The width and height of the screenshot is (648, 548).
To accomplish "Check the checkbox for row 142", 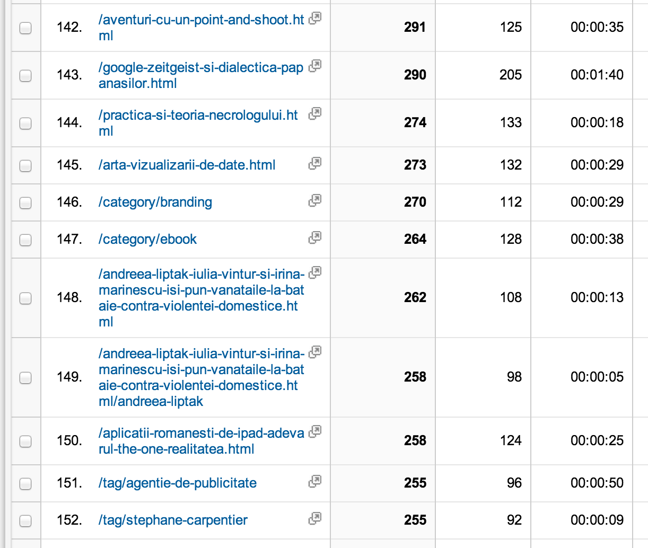I will (25, 28).
